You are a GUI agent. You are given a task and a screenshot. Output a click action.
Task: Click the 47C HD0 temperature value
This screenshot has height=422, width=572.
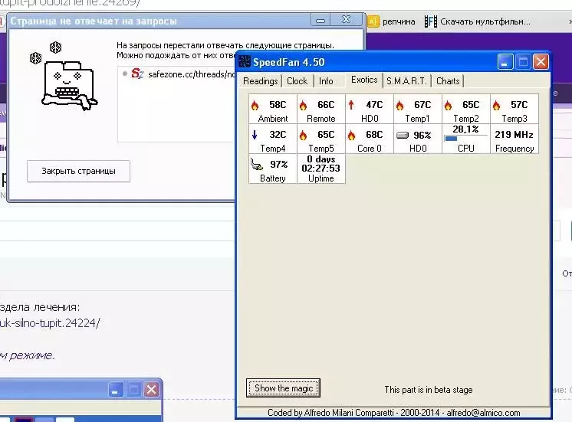[374, 105]
